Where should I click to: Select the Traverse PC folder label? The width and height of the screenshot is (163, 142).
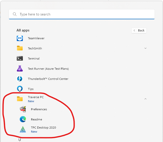click(x=36, y=97)
